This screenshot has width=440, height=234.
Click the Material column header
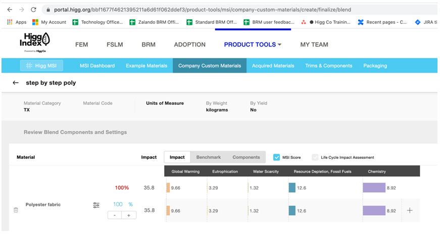point(26,157)
